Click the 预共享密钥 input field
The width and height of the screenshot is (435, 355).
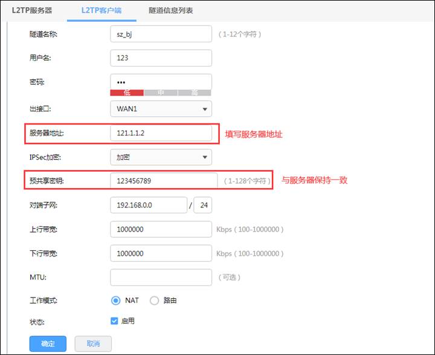coord(163,181)
